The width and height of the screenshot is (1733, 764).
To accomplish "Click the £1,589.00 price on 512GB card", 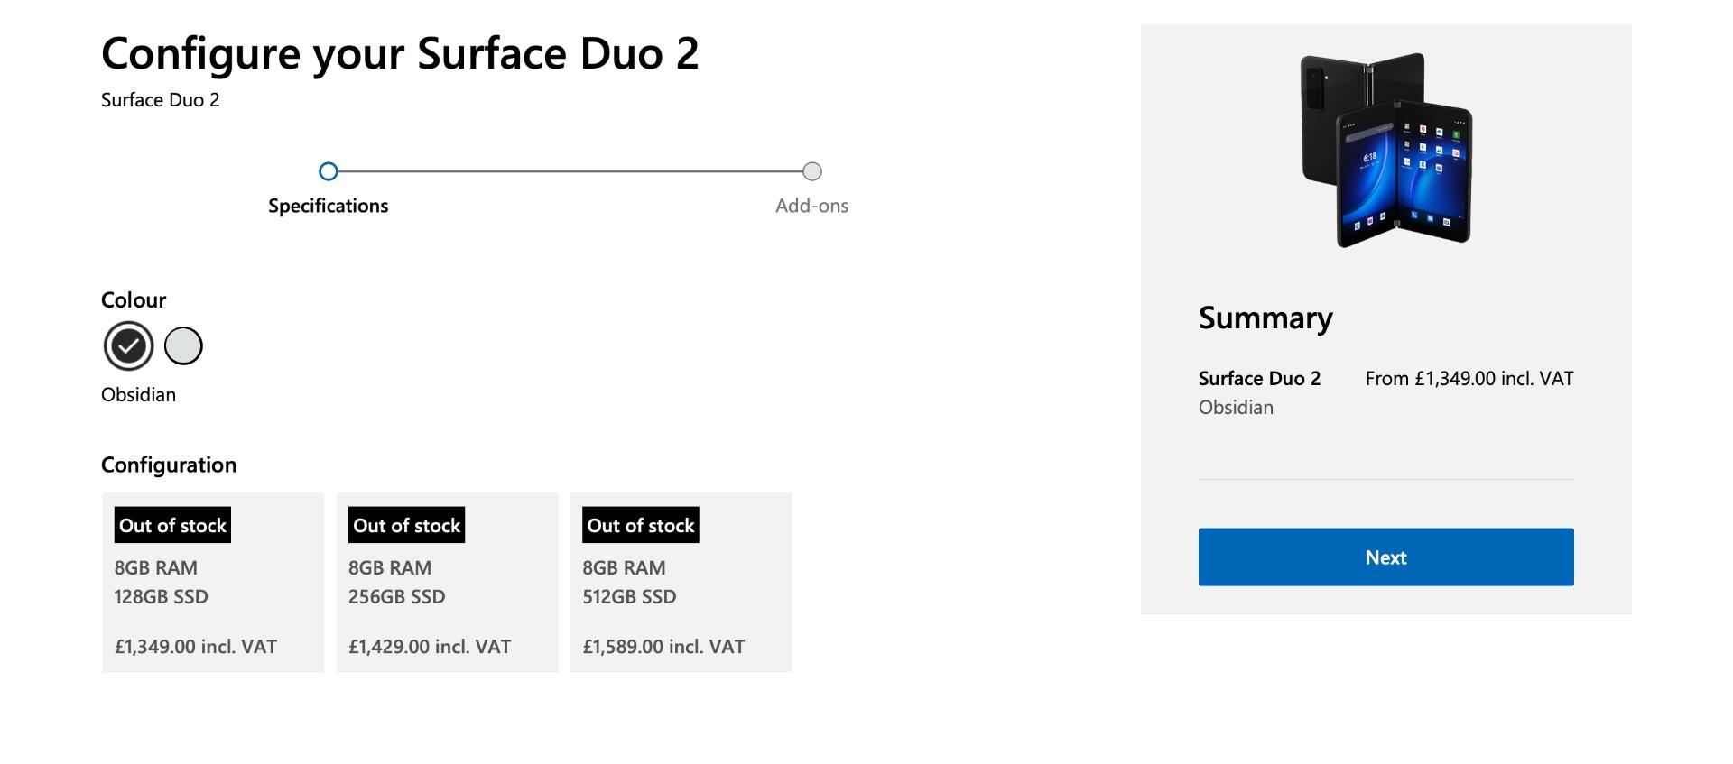I will coord(664,647).
